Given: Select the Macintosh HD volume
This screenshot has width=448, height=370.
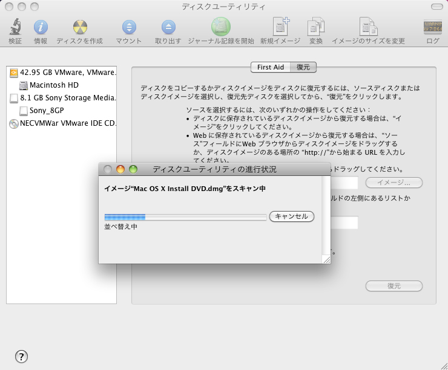Looking at the screenshot, I should (61, 85).
